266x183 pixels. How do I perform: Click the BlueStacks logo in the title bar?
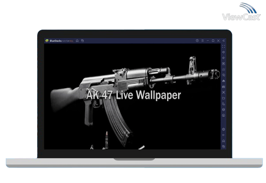coord(47,41)
